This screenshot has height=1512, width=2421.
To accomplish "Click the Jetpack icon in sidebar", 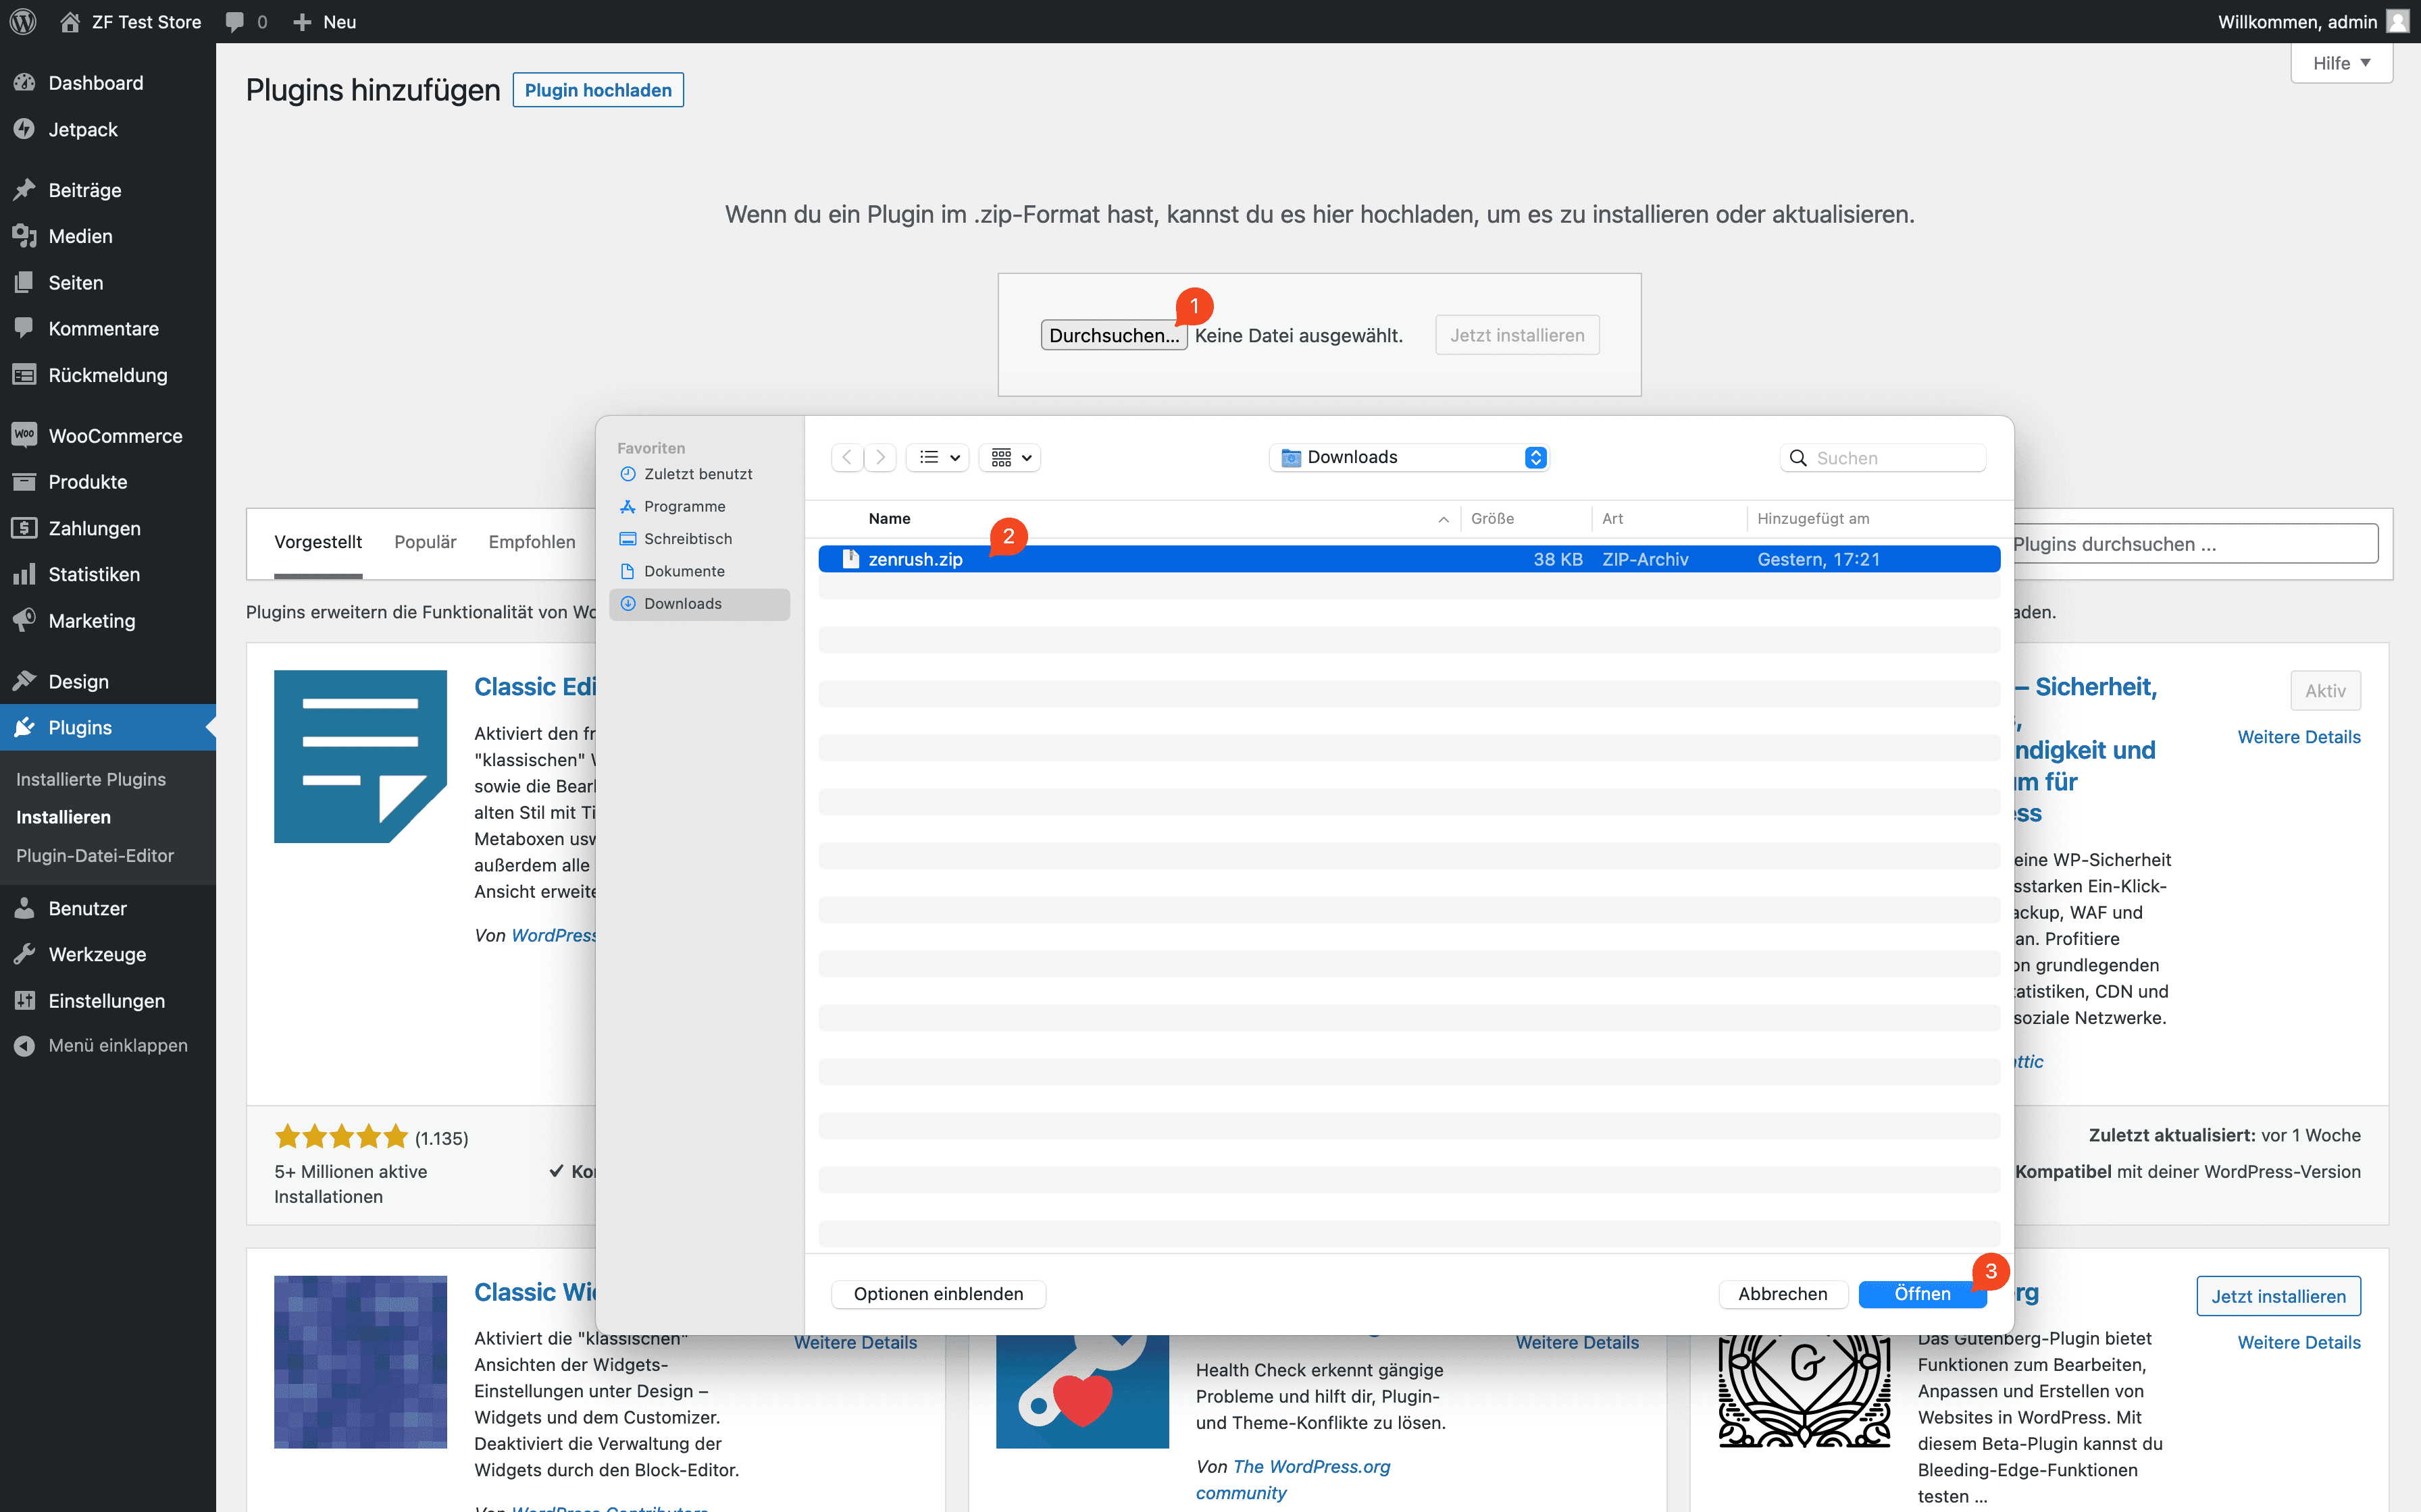I will (24, 129).
